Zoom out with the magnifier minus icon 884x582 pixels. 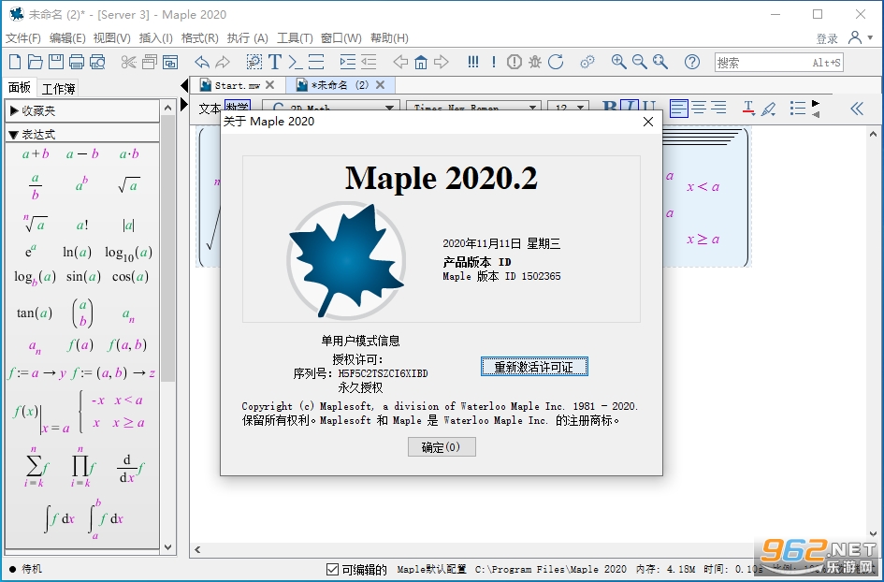click(x=639, y=62)
